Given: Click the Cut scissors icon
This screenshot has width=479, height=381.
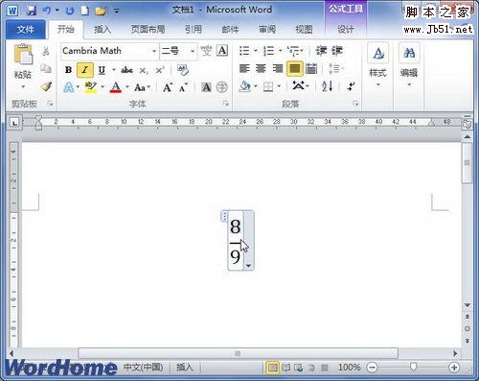Looking at the screenshot, I should pos(46,51).
